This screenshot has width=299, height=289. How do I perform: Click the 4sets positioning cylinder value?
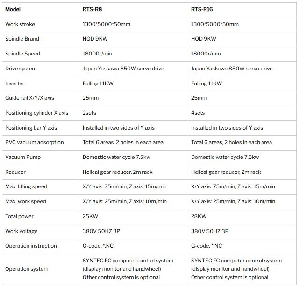point(198,113)
